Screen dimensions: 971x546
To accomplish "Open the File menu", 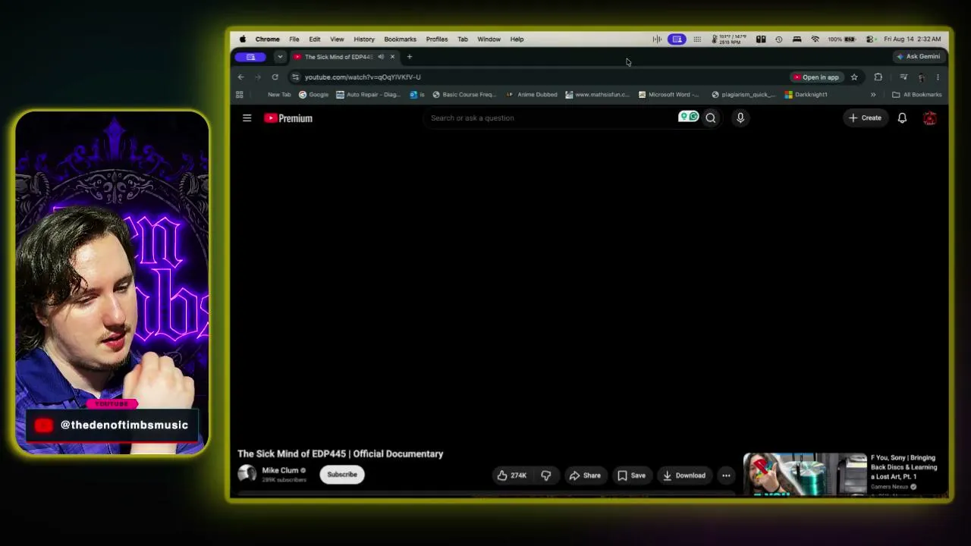I will [294, 39].
